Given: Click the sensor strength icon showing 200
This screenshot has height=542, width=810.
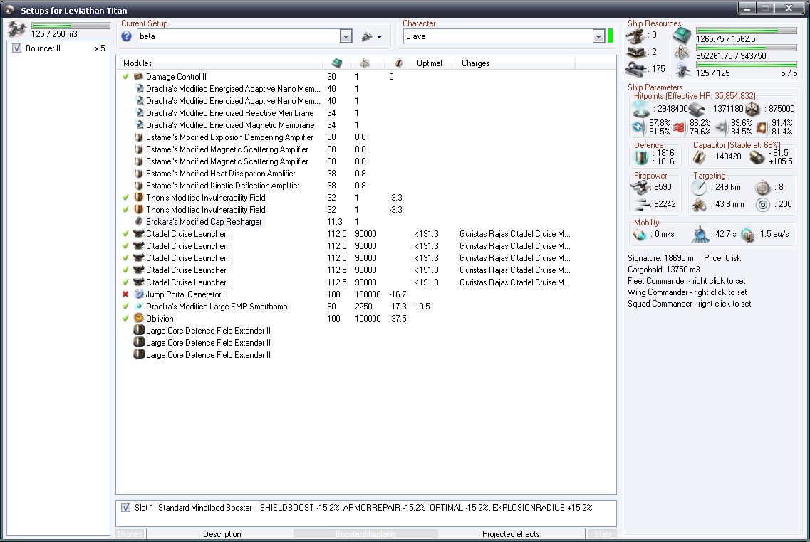Looking at the screenshot, I should click(762, 205).
